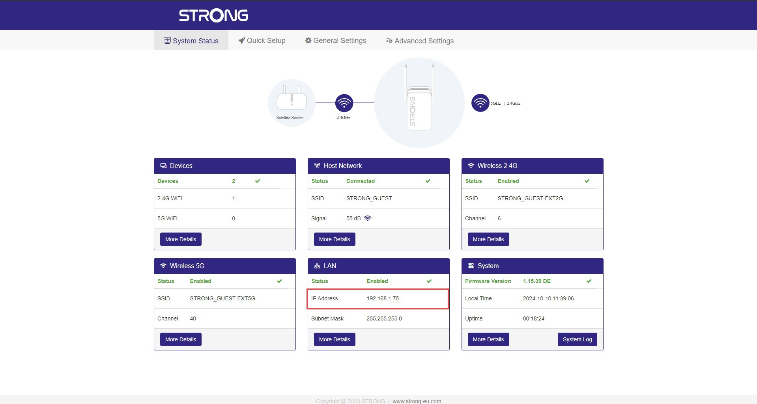Open More Details for Wireless 5G
Viewport: 757px width, 404px height.
pos(181,339)
